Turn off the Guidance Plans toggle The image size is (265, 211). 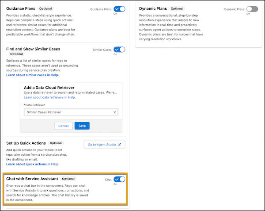coord(119,9)
